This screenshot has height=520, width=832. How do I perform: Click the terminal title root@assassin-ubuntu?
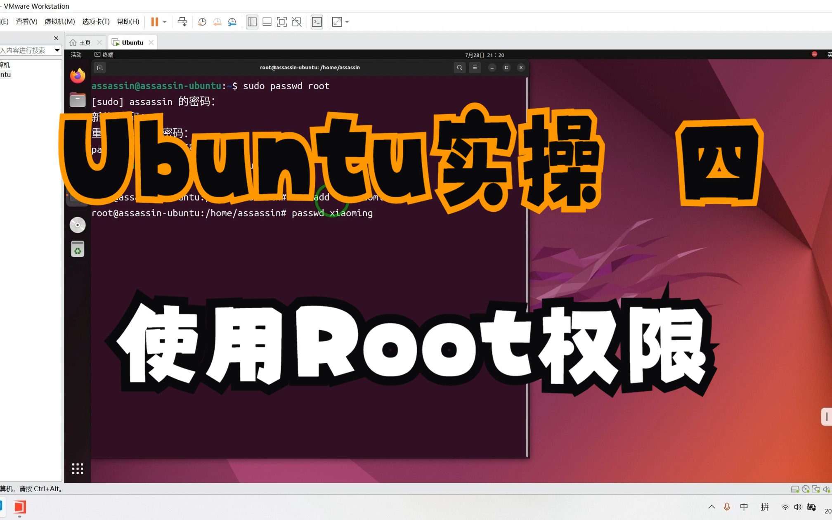click(x=310, y=68)
